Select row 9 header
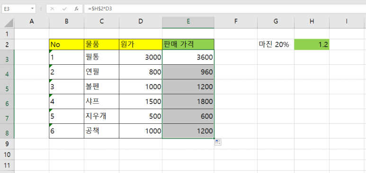Image resolution: width=366 pixels, height=173 pixels. 7,144
